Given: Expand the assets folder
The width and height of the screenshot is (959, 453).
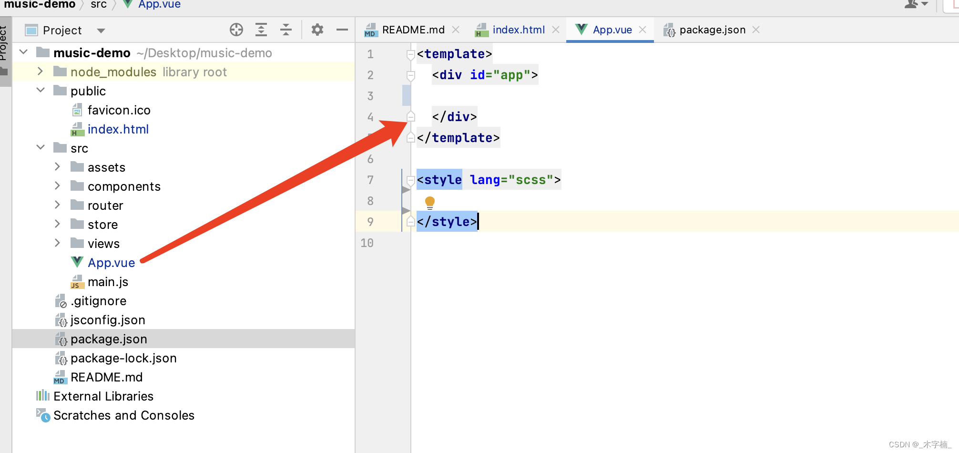Looking at the screenshot, I should tap(58, 166).
